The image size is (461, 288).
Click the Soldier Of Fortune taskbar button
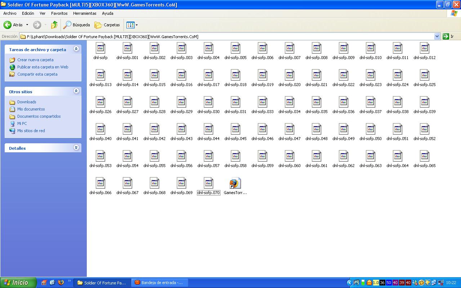(102, 283)
